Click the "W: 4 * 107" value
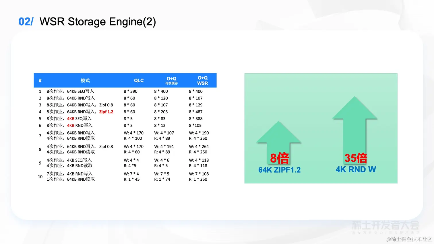This screenshot has width=434, height=244. coord(164,133)
